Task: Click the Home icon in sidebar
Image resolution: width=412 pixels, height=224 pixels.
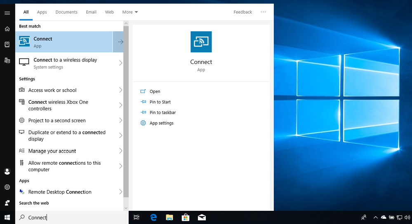Action: (7, 29)
